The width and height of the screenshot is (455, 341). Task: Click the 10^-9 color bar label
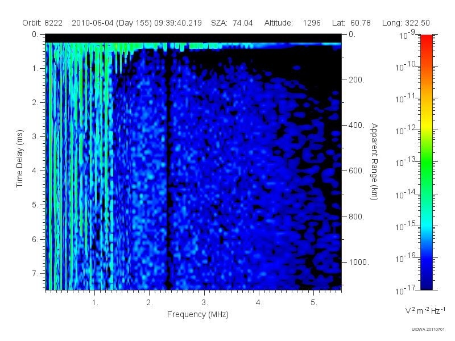tap(407, 35)
